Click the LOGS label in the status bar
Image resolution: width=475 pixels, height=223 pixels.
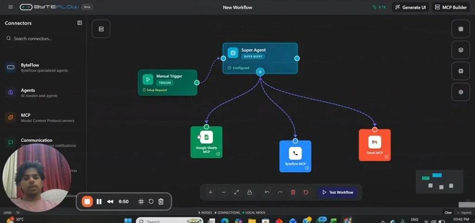coord(7,213)
